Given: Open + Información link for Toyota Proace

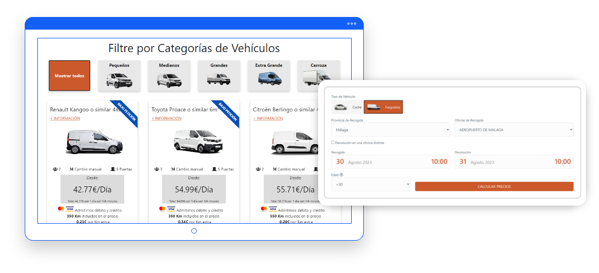Looking at the screenshot, I should coord(167,118).
